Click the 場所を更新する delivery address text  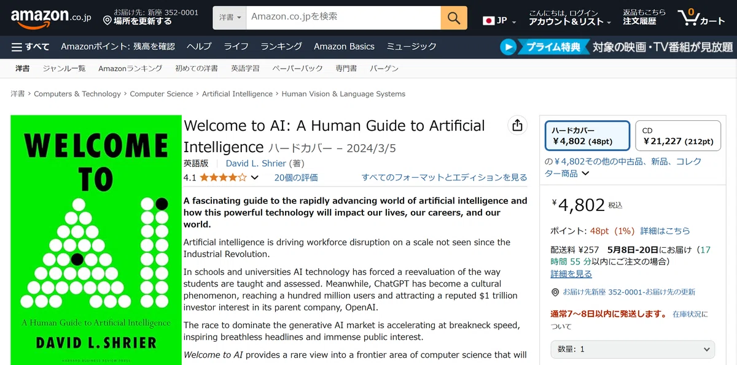coord(143,21)
